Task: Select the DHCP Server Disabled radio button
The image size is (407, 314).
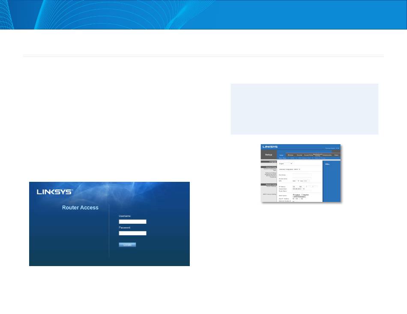Action: click(x=302, y=195)
